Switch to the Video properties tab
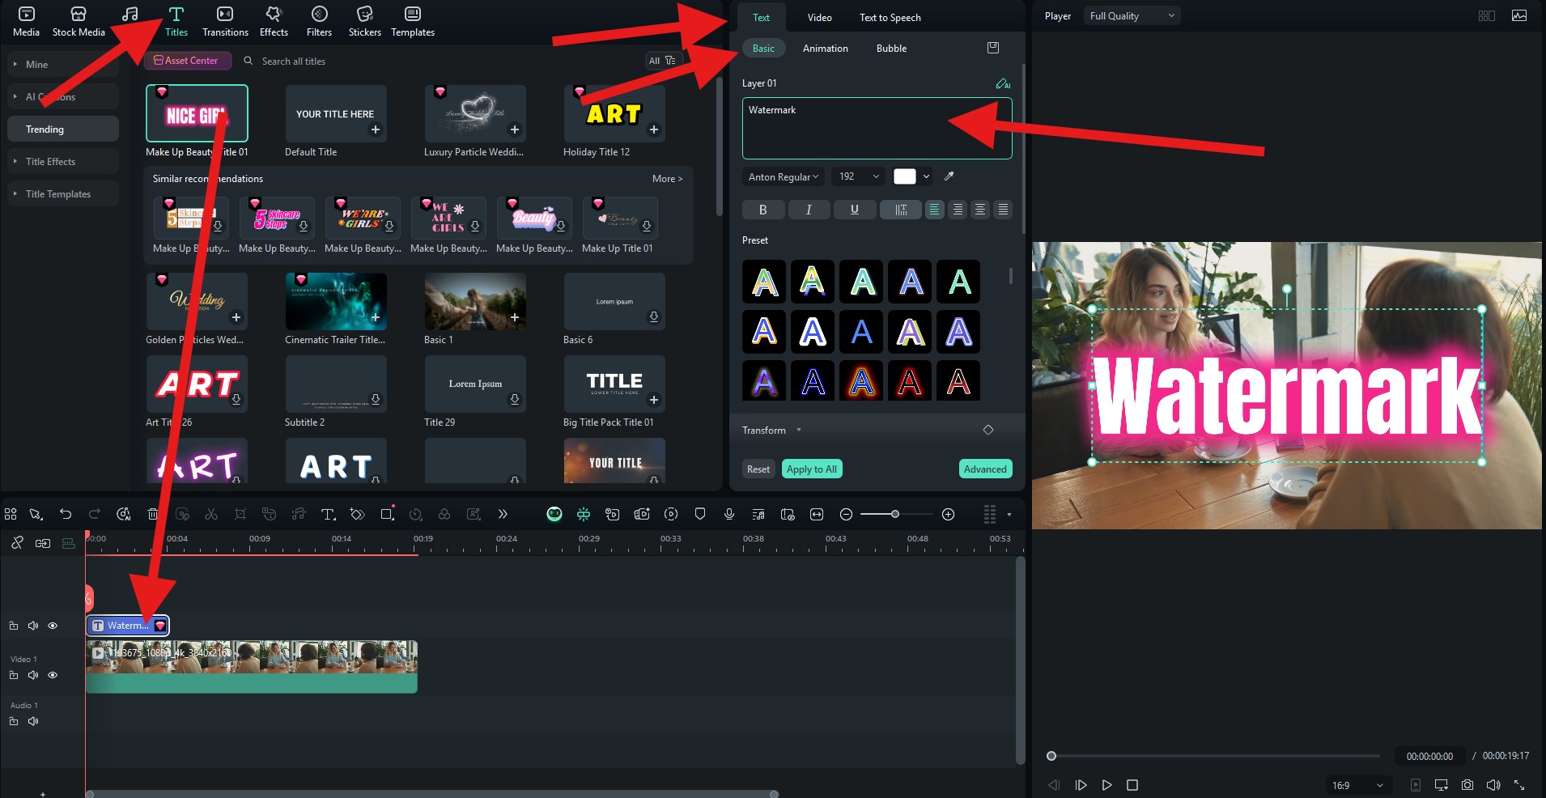Screen dimensions: 1546x798 tap(819, 17)
